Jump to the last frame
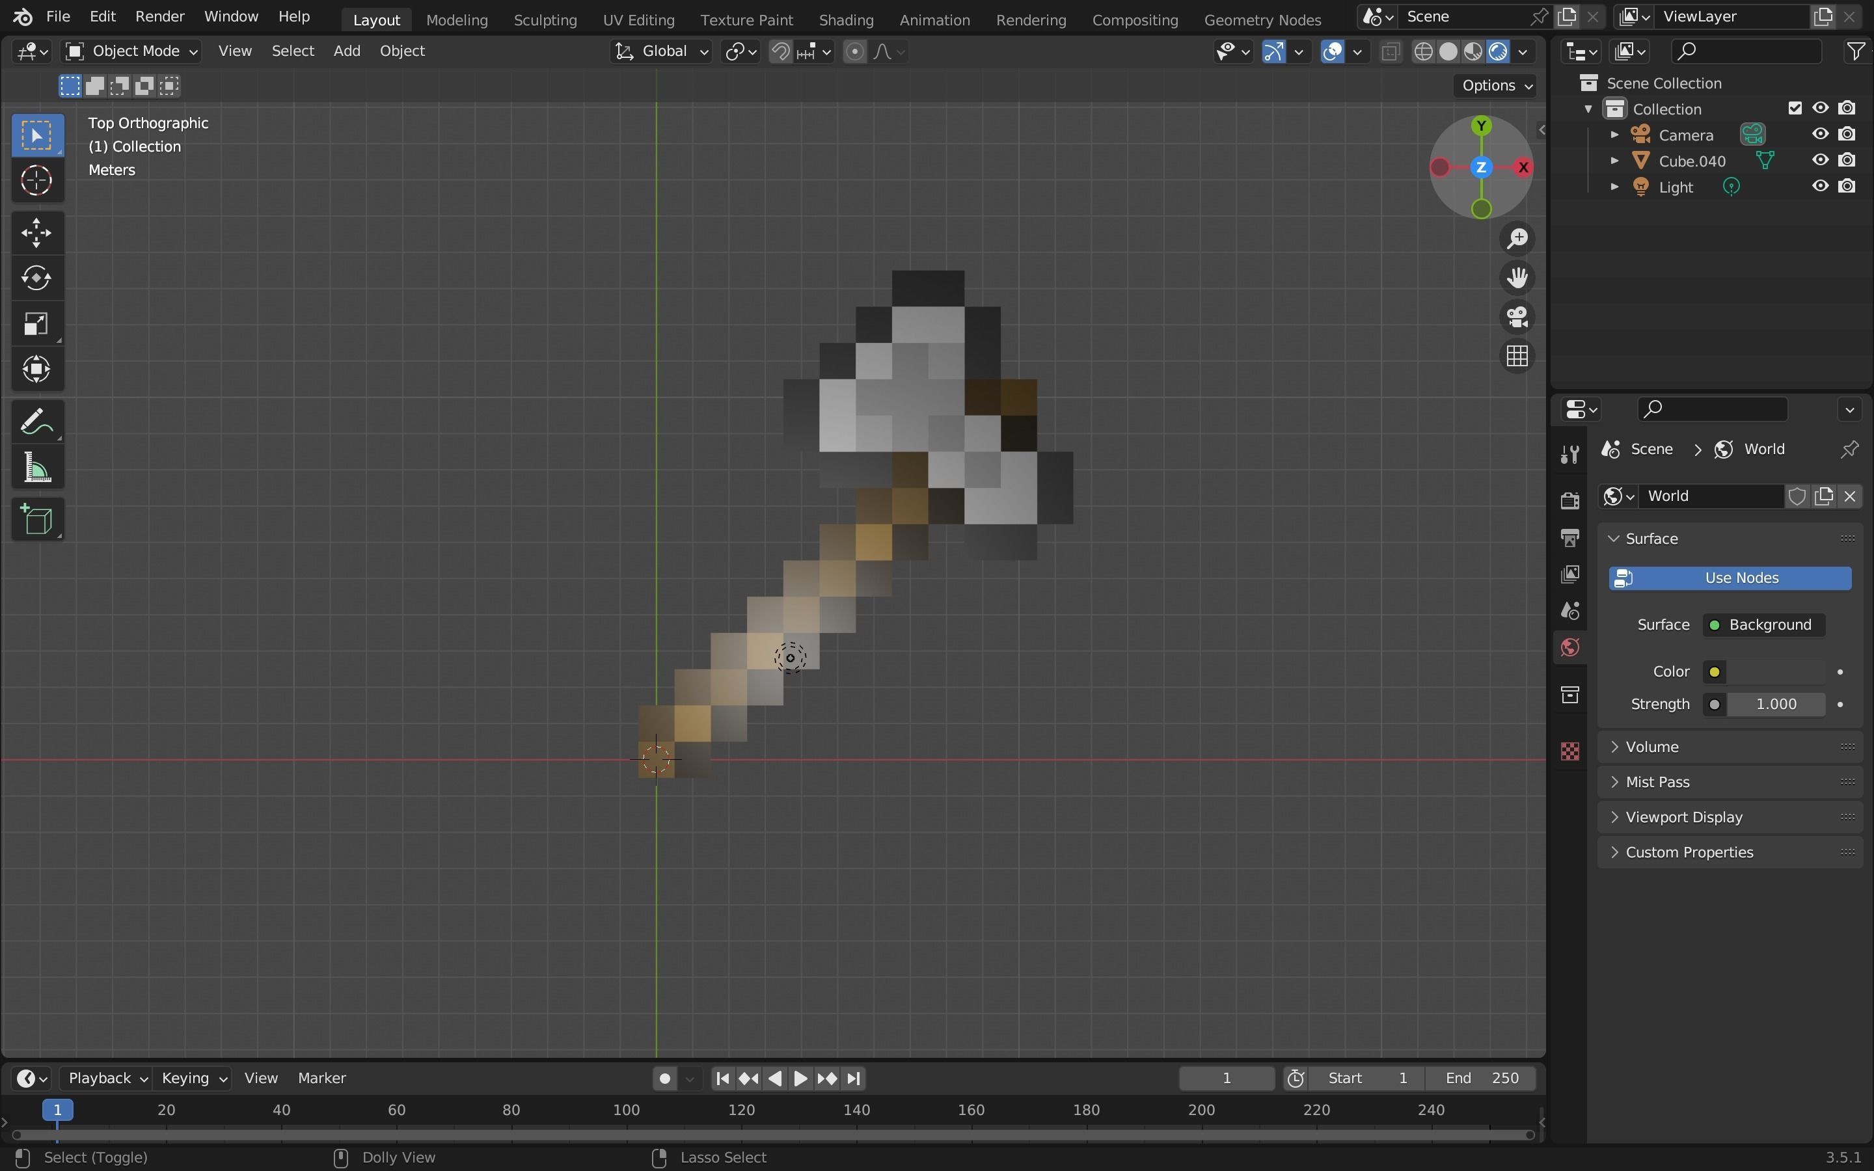The height and width of the screenshot is (1171, 1874). coord(853,1078)
